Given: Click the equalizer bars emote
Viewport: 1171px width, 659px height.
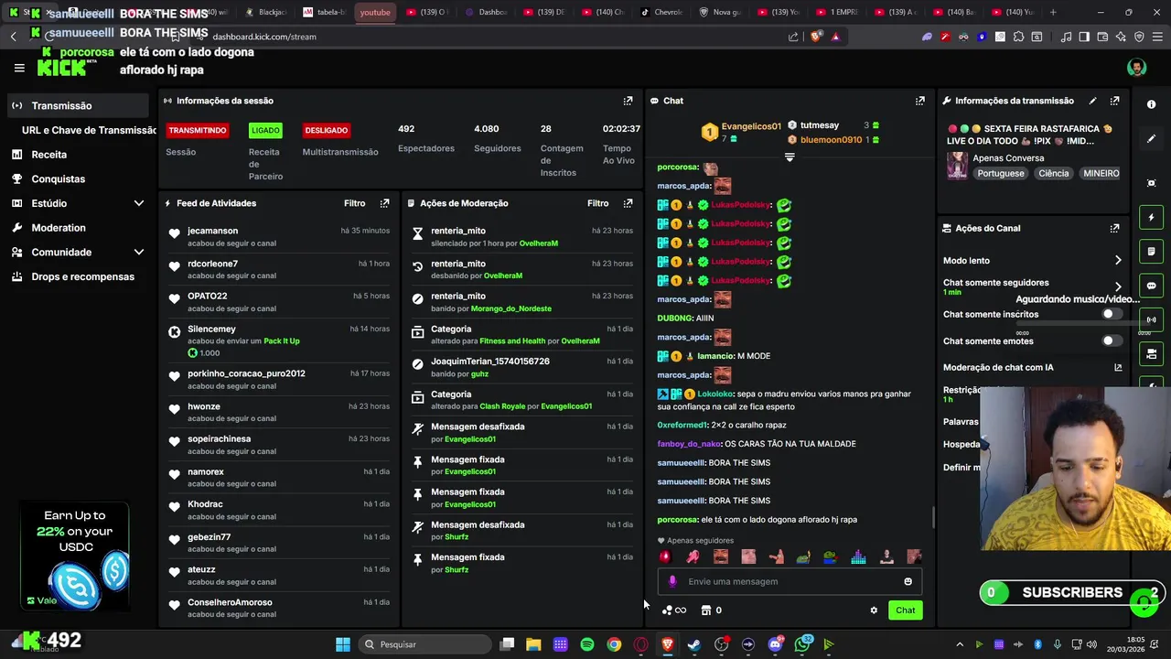Looking at the screenshot, I should [858, 556].
